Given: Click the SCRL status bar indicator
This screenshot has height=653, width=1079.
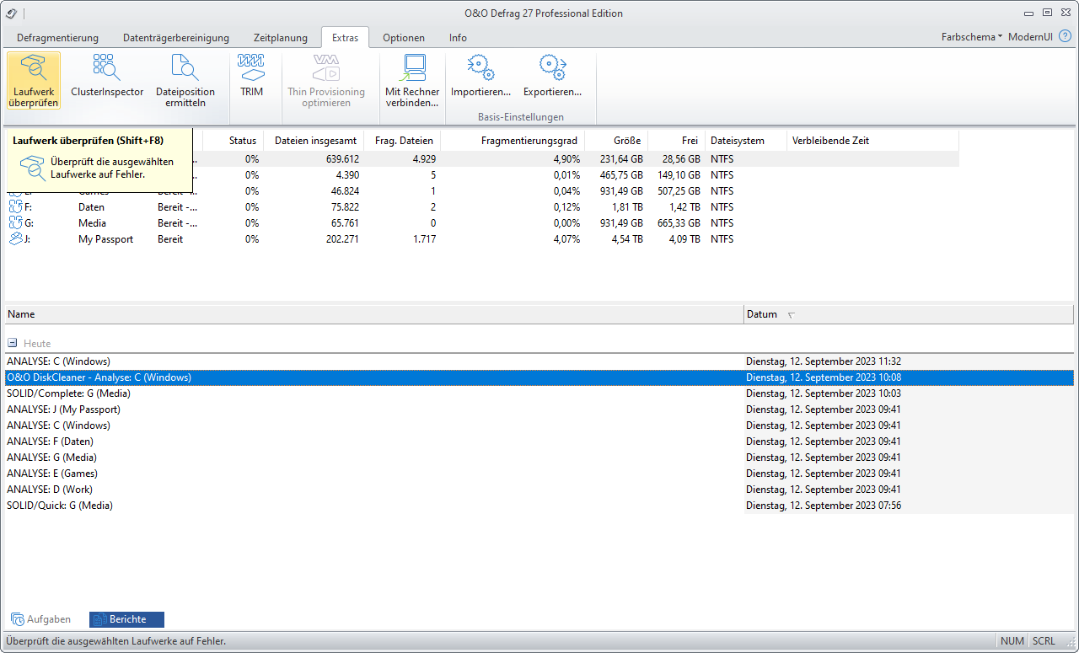Looking at the screenshot, I should pos(1044,641).
